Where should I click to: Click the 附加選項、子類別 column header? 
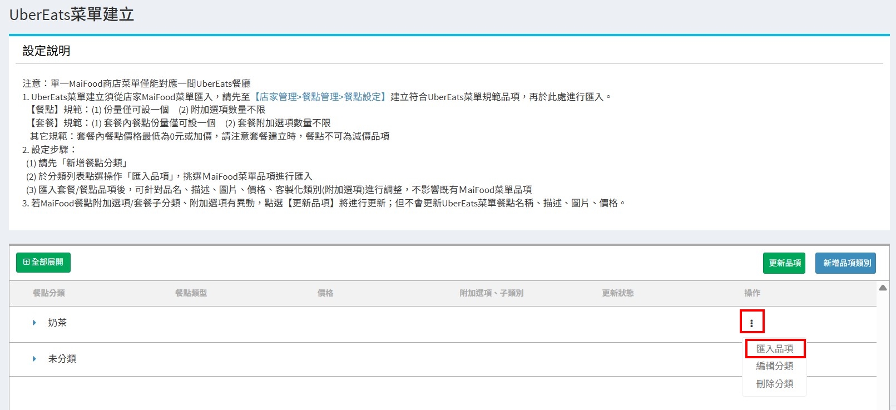(491, 293)
